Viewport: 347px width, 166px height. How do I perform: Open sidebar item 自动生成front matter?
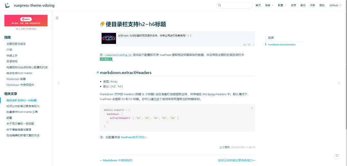click(19, 73)
